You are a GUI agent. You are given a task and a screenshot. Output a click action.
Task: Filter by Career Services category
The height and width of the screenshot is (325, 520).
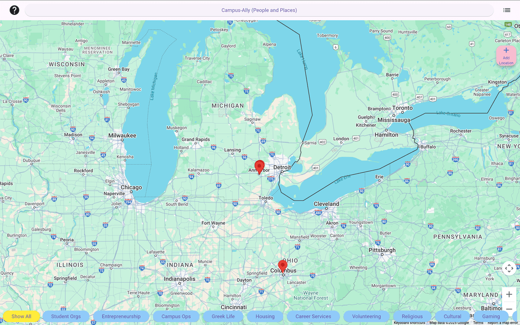pyautogui.click(x=313, y=316)
